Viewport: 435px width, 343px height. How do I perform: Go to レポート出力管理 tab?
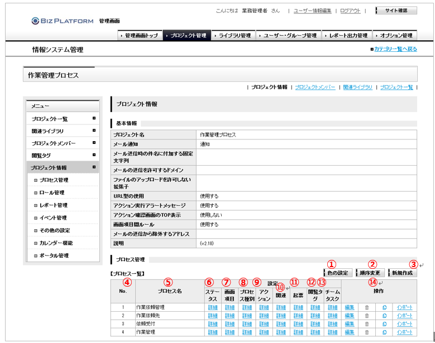click(347, 36)
